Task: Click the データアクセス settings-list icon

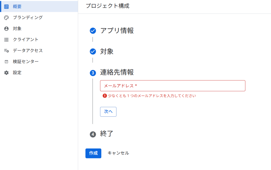Action: (x=7, y=51)
